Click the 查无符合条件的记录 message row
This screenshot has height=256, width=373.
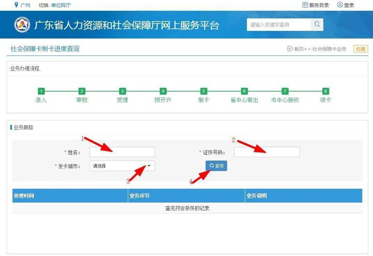187,208
